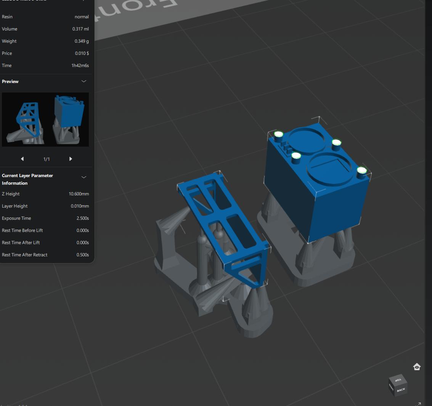Click the Preview section header label

click(x=10, y=82)
